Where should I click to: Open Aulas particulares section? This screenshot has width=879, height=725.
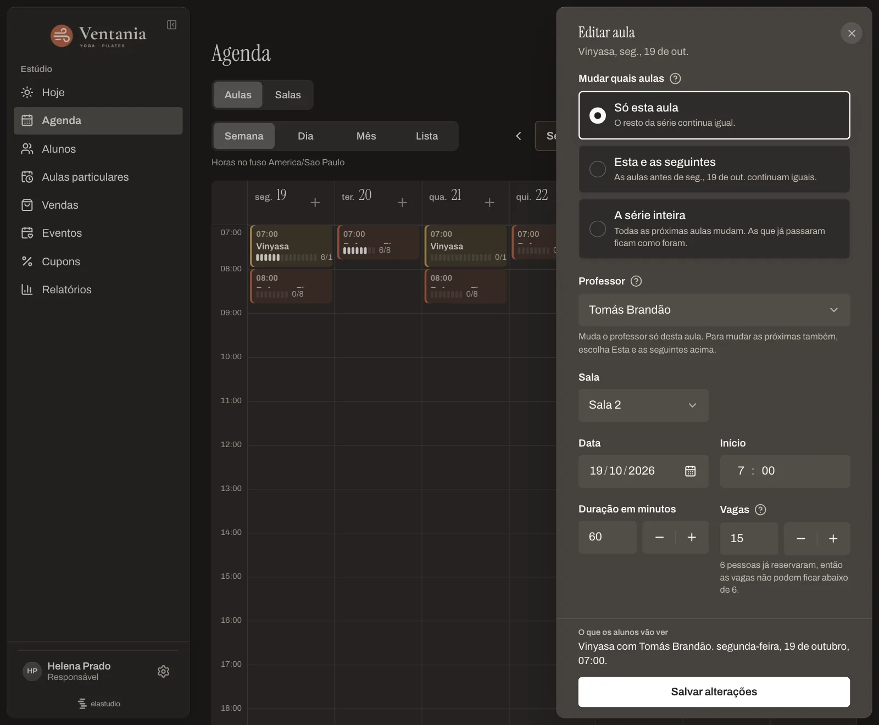[x=98, y=177]
